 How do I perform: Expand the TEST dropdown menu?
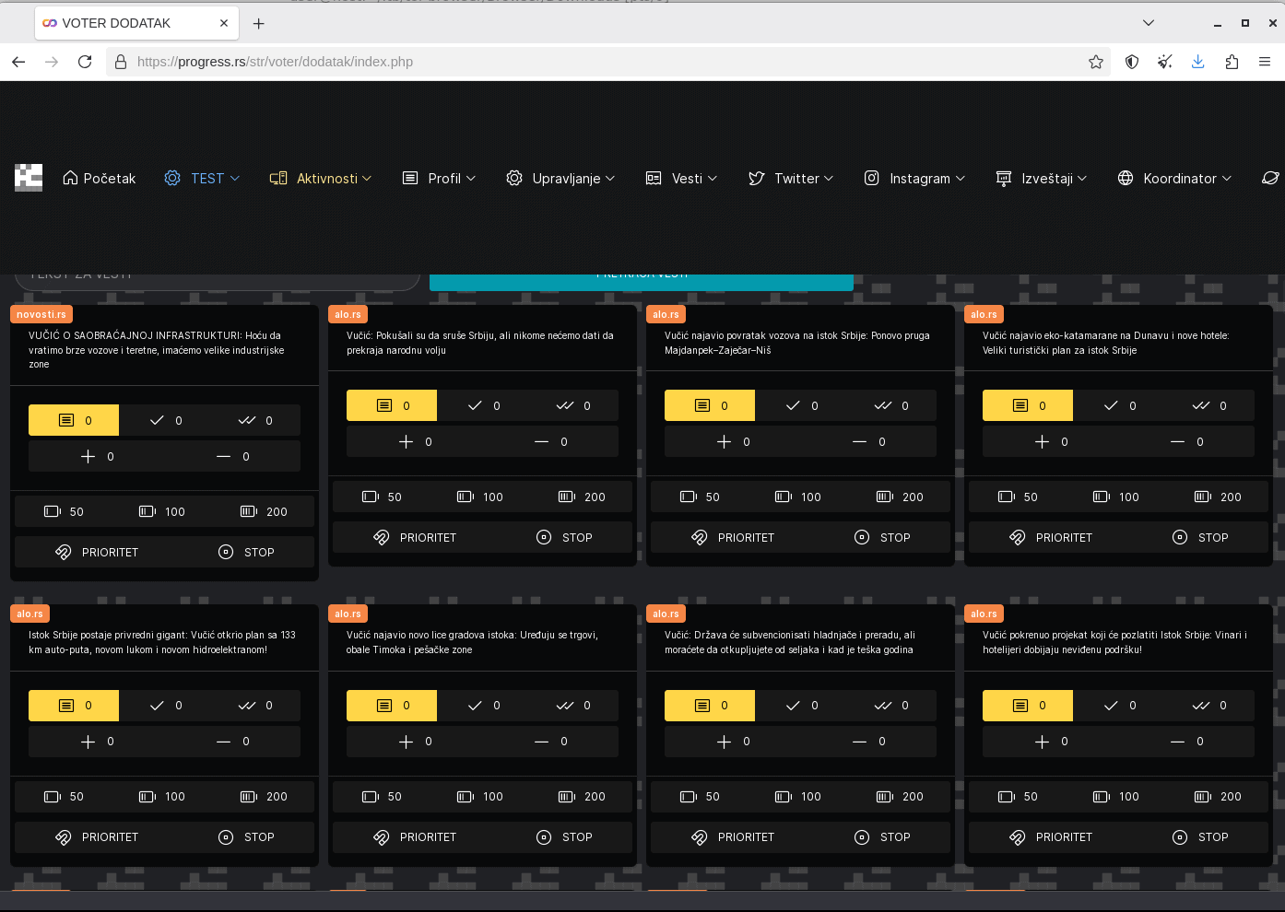pyautogui.click(x=202, y=179)
